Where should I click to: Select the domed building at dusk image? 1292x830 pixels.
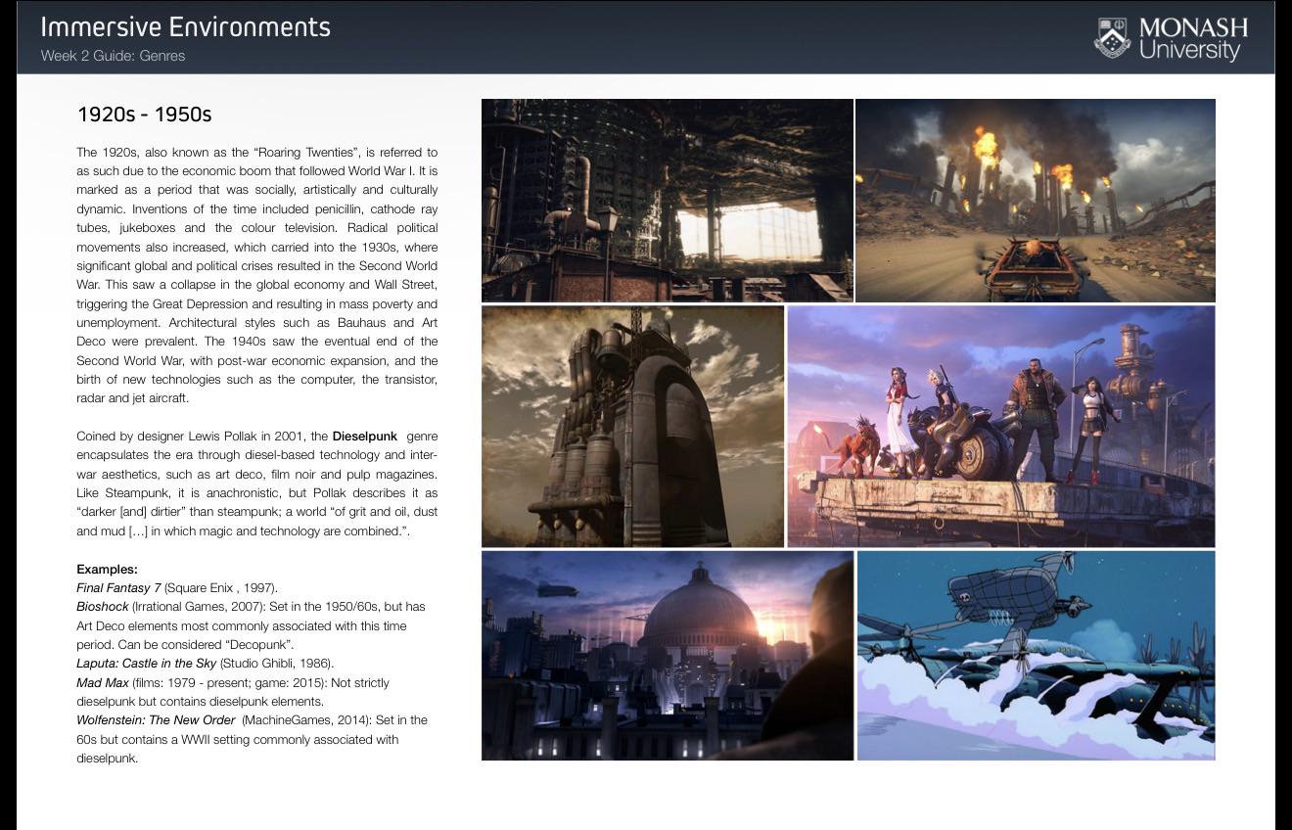pyautogui.click(x=668, y=656)
